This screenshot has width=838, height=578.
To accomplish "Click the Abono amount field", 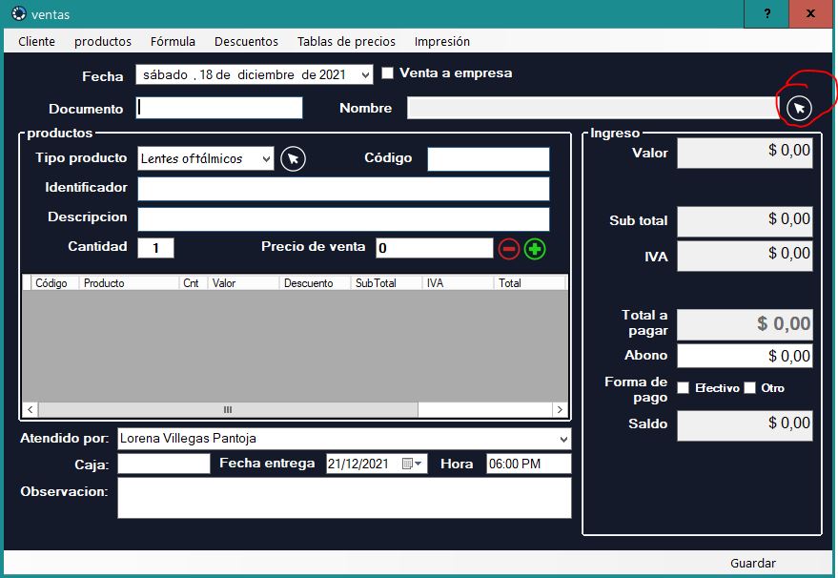I will 745,356.
